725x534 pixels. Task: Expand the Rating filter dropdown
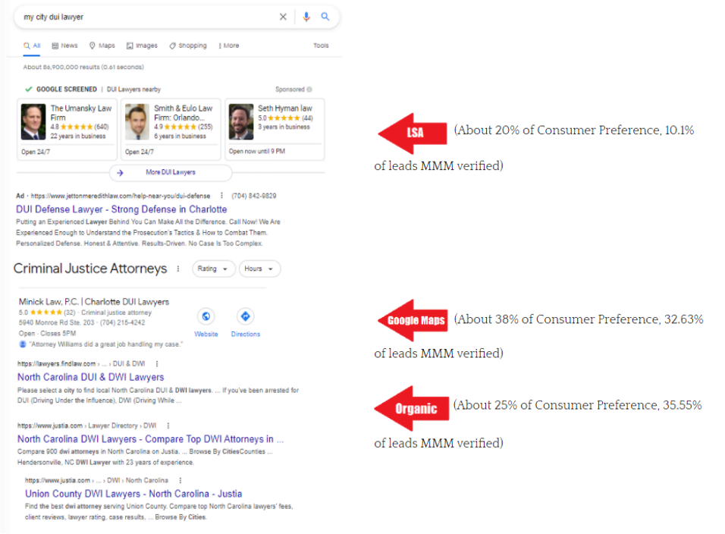tap(213, 269)
